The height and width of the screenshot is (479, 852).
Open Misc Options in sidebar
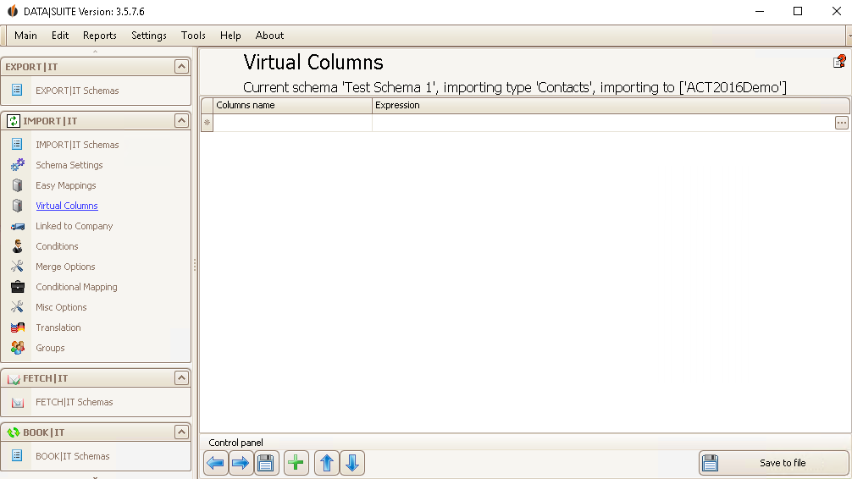(x=61, y=307)
